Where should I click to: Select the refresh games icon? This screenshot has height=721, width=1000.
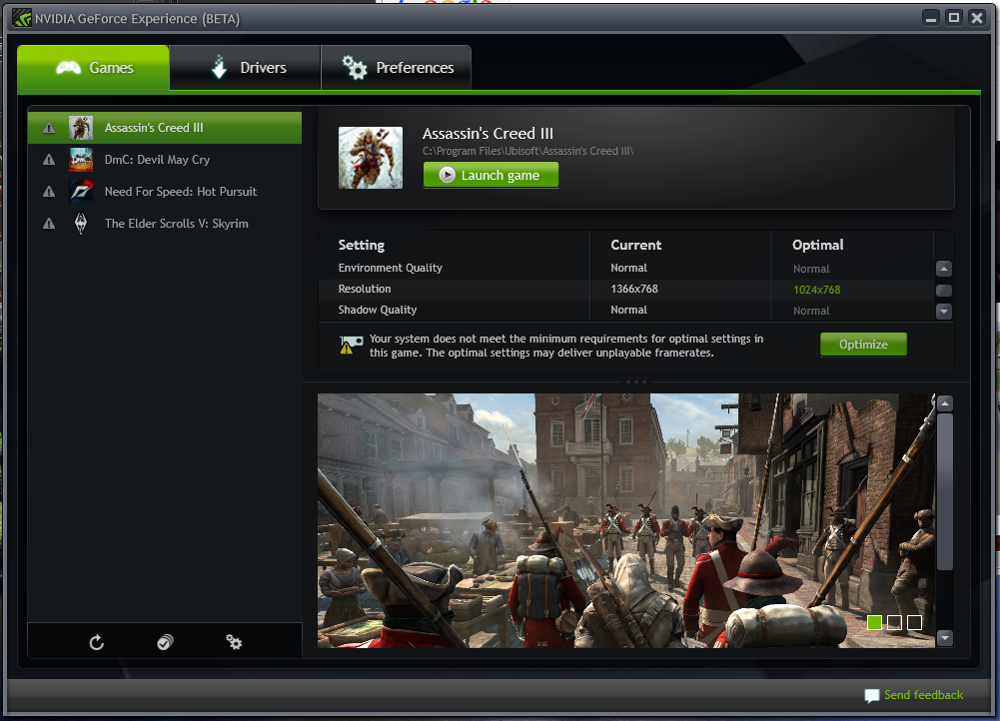click(96, 642)
